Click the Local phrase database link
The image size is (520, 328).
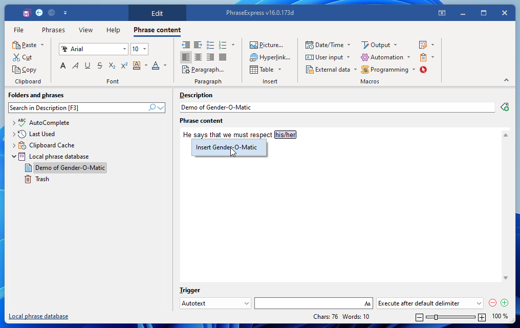tap(38, 316)
